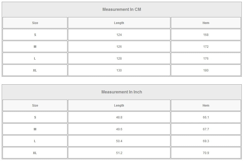Viewport: 243px width, 161px height.
Task: Click the 48.8 length cell
Action: point(119,117)
